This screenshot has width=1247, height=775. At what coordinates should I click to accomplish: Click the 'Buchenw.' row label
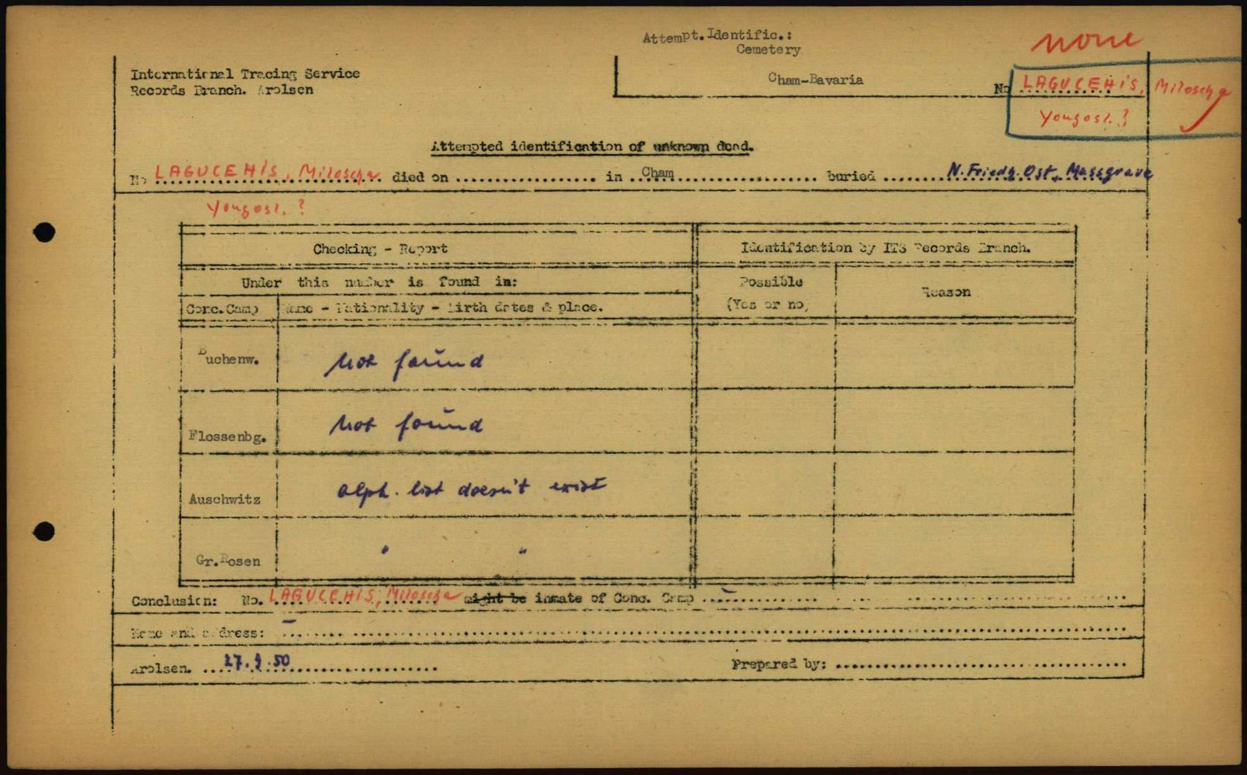[228, 358]
